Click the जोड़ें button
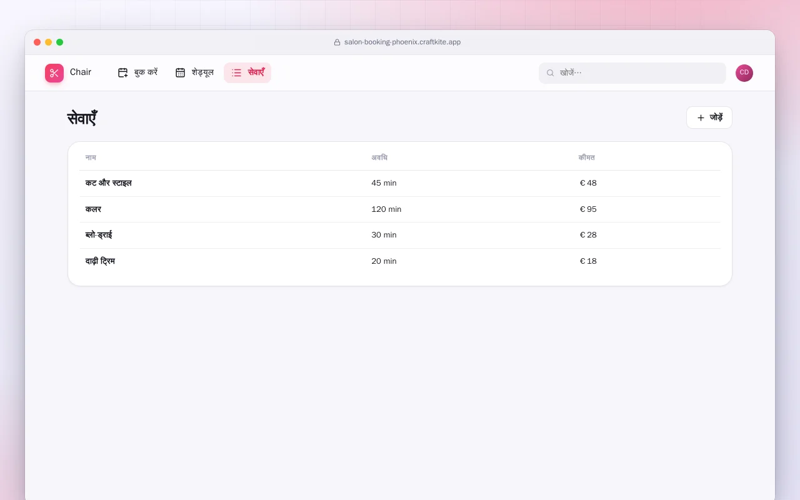This screenshot has width=800, height=500. [x=709, y=117]
